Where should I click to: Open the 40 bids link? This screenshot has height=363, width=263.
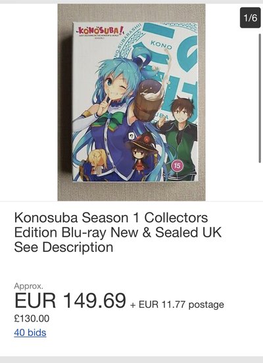pos(30,333)
